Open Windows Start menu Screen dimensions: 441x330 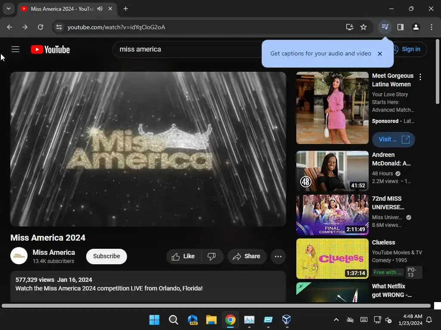click(x=155, y=320)
